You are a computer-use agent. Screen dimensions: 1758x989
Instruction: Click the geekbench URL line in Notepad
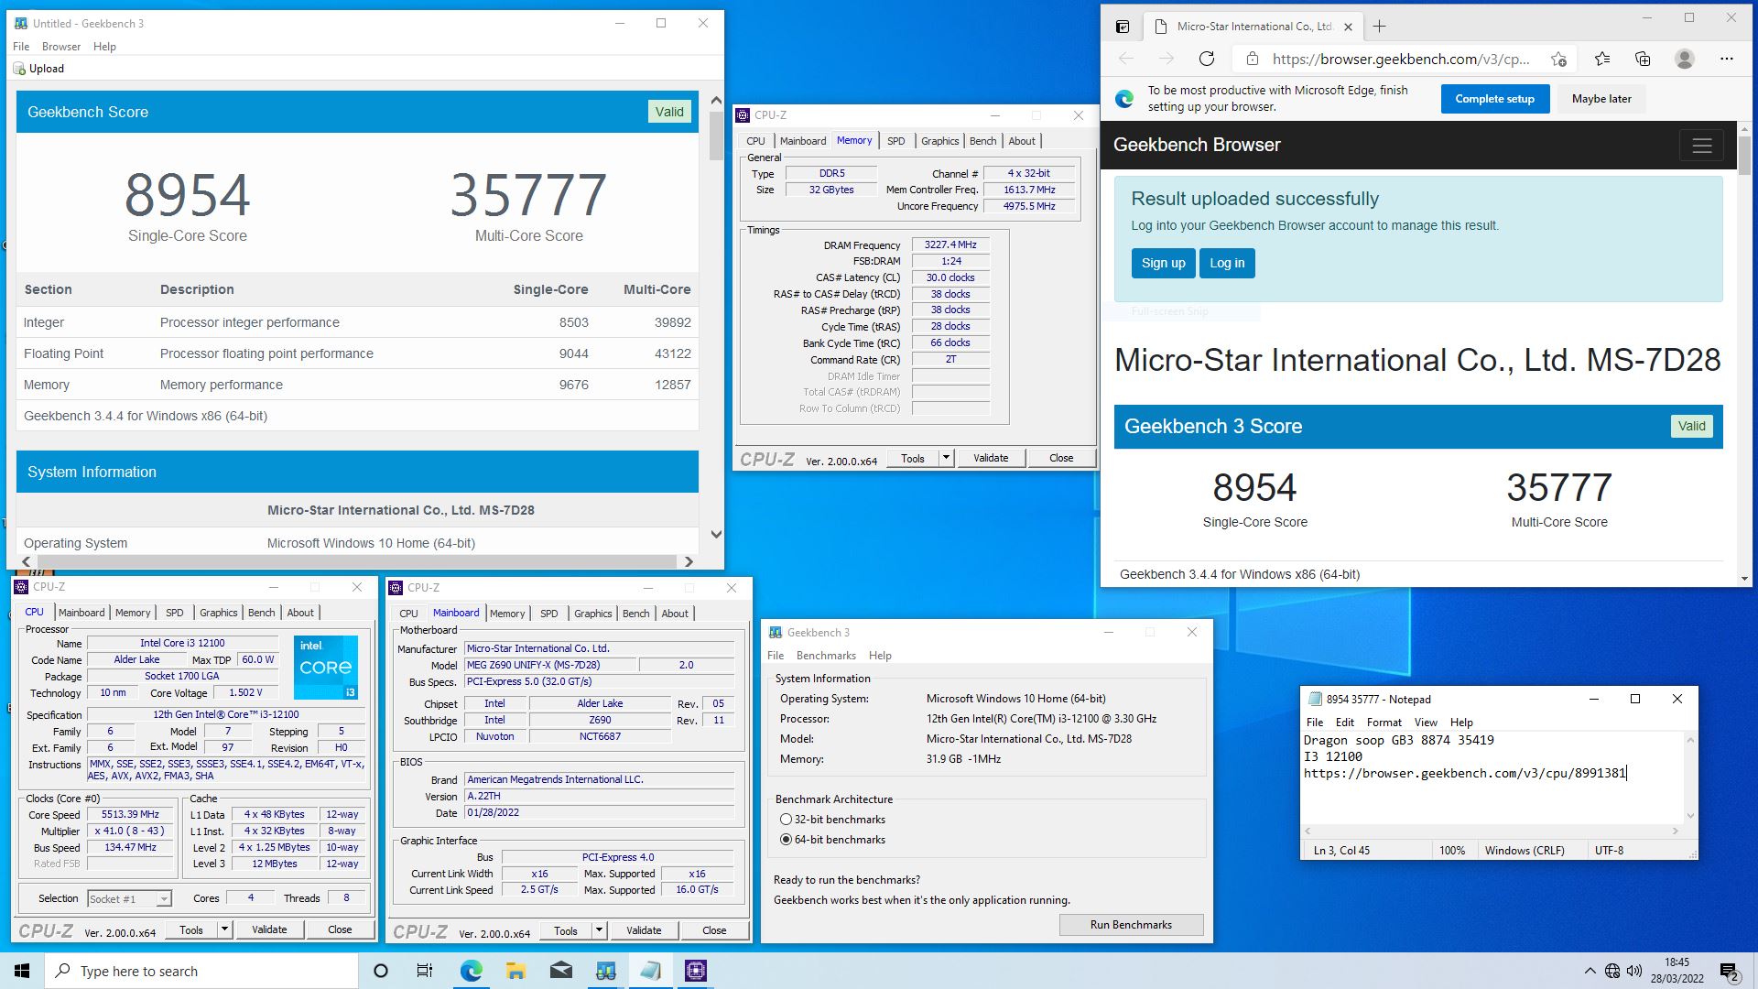tap(1465, 773)
